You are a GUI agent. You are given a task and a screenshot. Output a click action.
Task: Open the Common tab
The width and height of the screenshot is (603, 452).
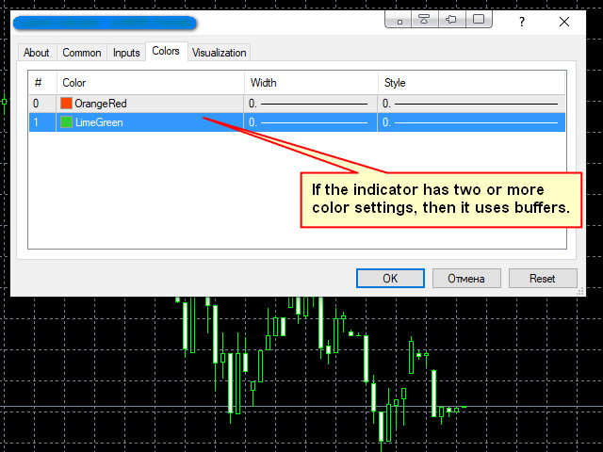coord(82,53)
